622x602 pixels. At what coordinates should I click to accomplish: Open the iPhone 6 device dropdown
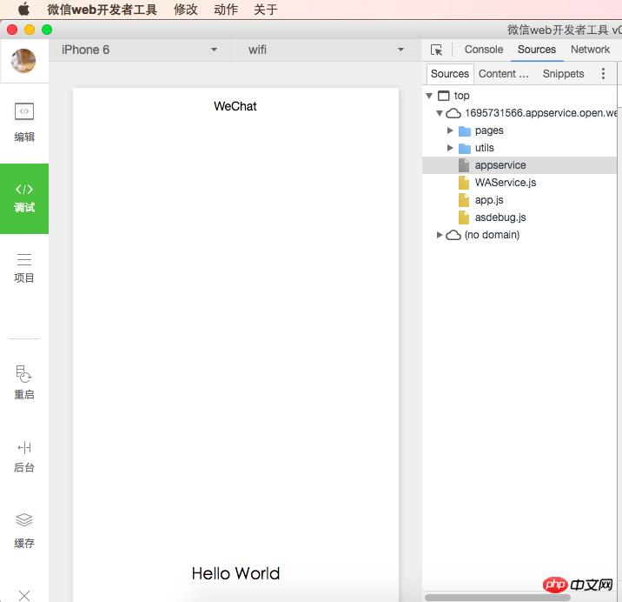139,50
